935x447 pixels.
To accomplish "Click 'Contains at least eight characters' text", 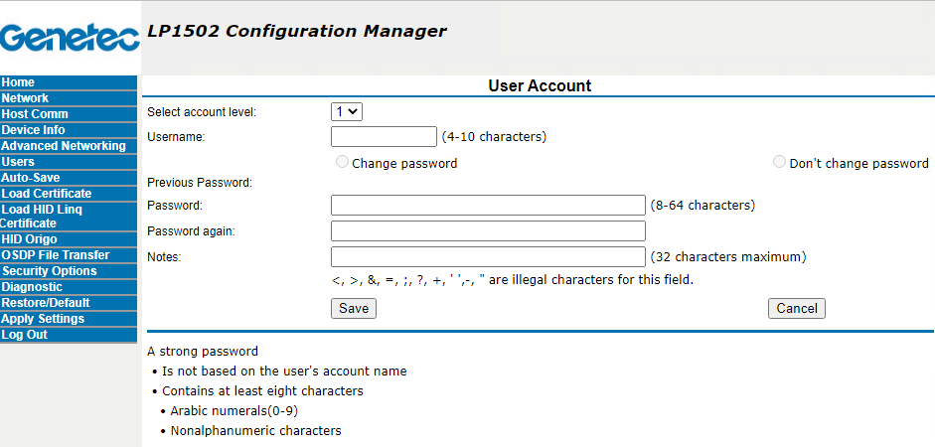I will (262, 391).
